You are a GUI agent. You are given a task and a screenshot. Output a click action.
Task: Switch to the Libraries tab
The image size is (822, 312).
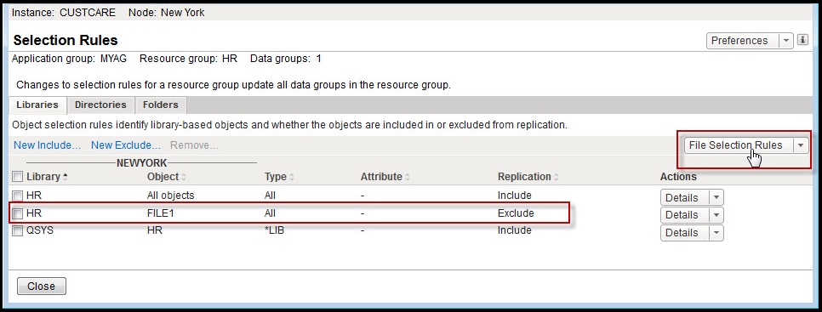click(37, 105)
